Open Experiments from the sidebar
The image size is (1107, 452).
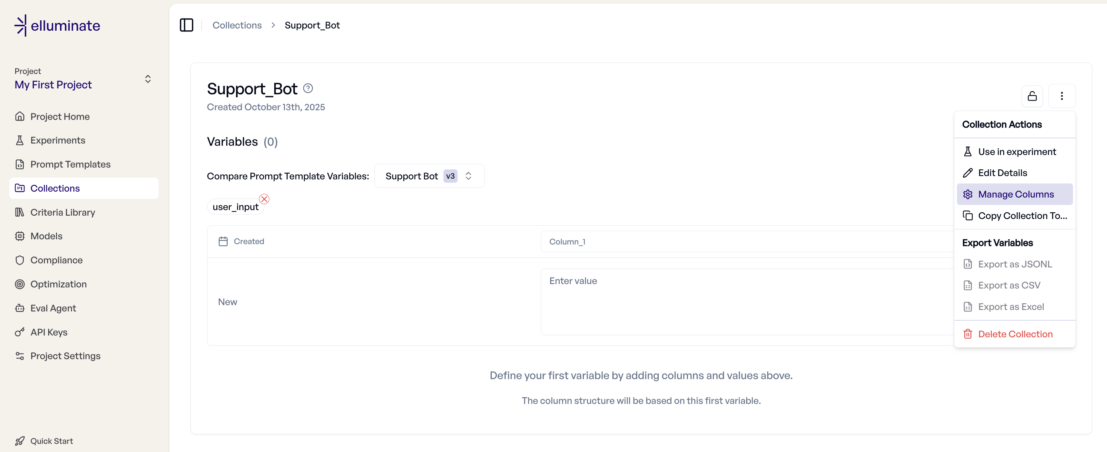[x=57, y=140]
